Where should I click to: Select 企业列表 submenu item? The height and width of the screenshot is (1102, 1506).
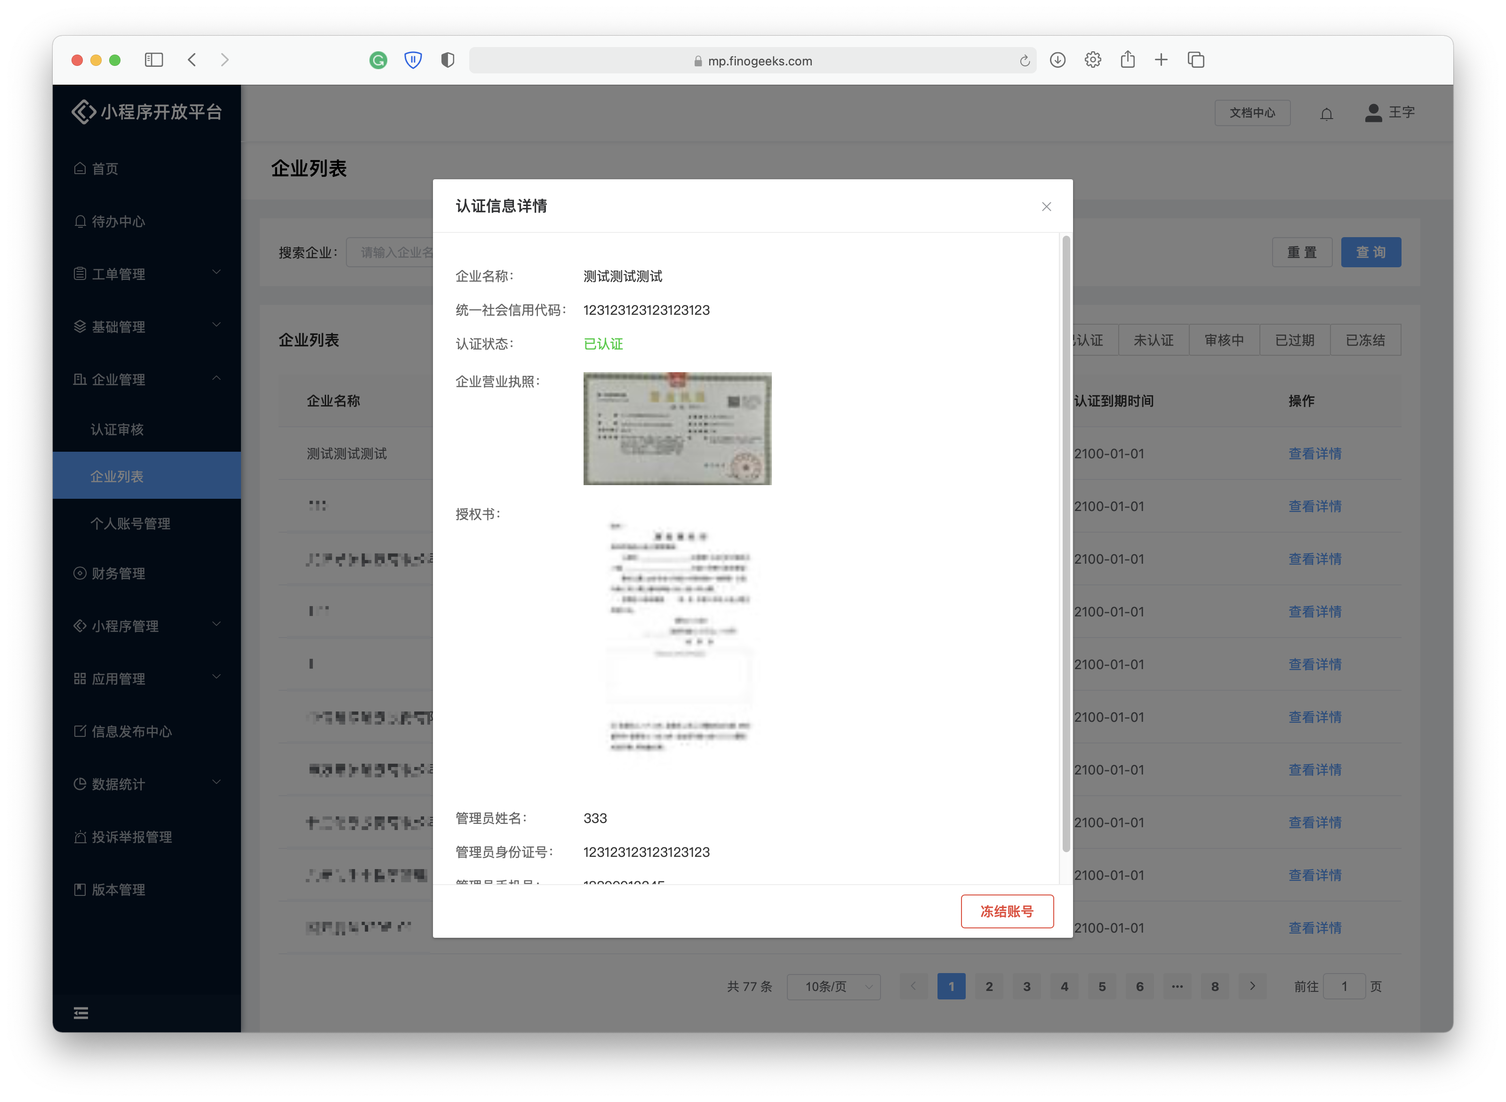(x=146, y=476)
